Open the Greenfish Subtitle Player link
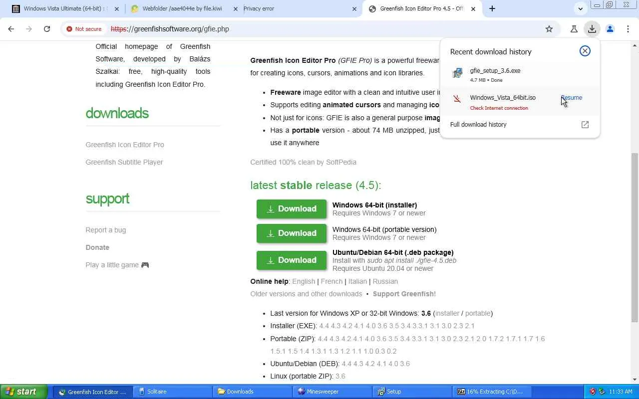Image resolution: width=639 pixels, height=399 pixels. 124,162
